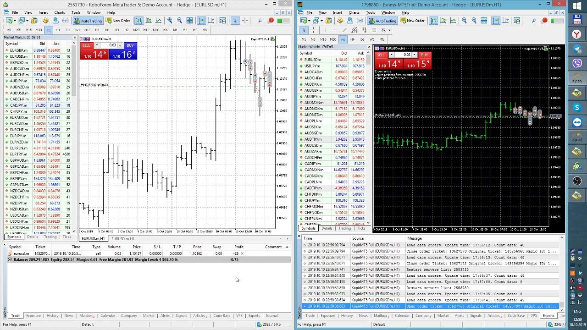Viewport: 587px width, 330px height.
Task: Click zoom out icon in Exness toolbar
Action: pyautogui.click(x=474, y=21)
